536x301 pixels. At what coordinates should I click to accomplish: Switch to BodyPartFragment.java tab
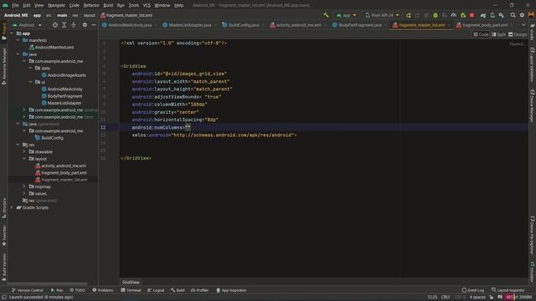[x=358, y=25]
